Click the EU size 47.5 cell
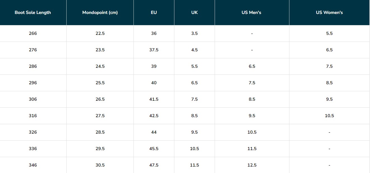370x173 pixels. coord(154,165)
